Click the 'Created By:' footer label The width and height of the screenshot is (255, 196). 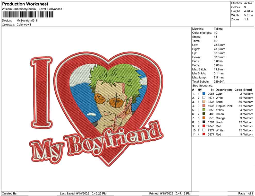[x=10, y=193]
